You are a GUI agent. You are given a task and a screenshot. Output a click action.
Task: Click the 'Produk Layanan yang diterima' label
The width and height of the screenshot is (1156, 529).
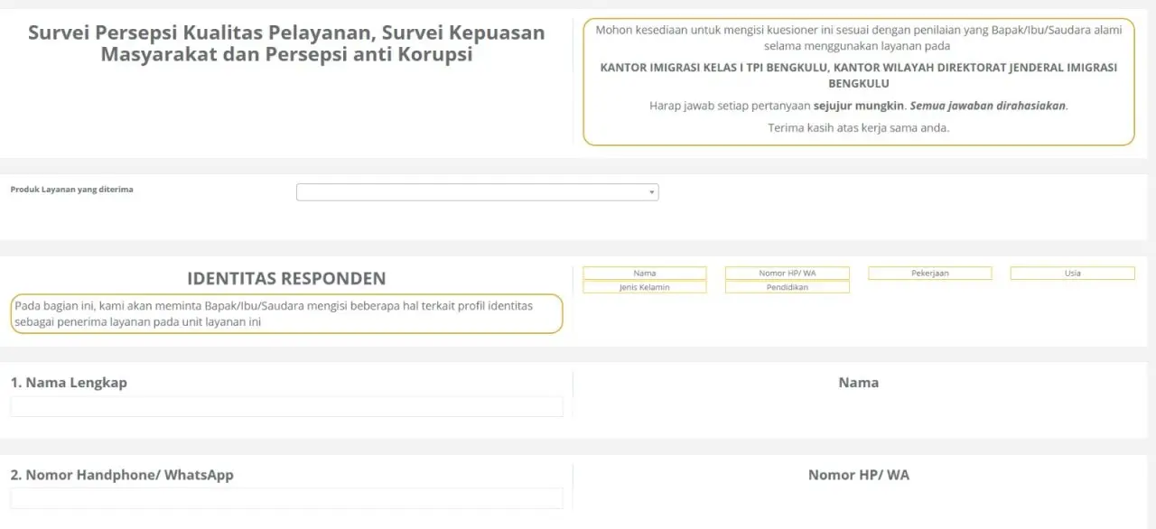coord(71,190)
